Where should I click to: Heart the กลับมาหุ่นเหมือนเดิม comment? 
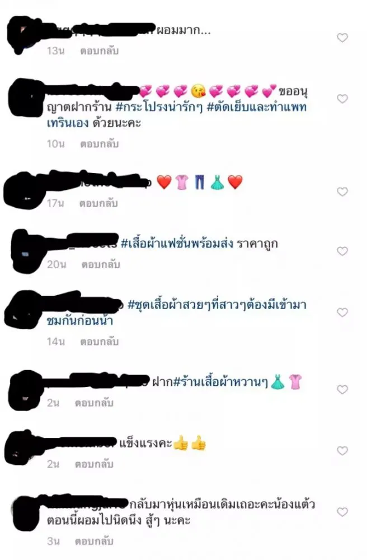[342, 512]
